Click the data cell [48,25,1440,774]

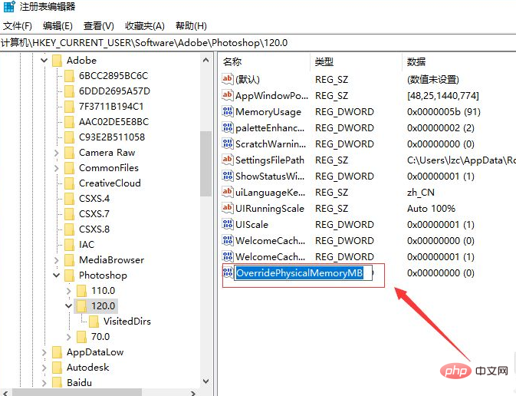pyautogui.click(x=443, y=95)
